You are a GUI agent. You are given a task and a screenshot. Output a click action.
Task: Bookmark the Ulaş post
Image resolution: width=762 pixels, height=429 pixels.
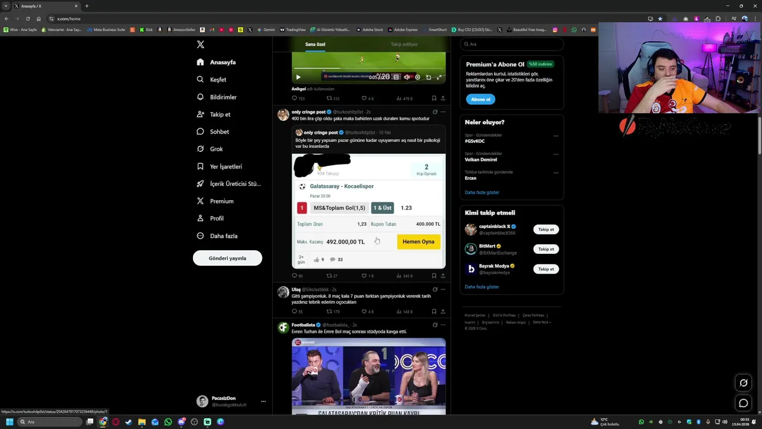(x=434, y=312)
